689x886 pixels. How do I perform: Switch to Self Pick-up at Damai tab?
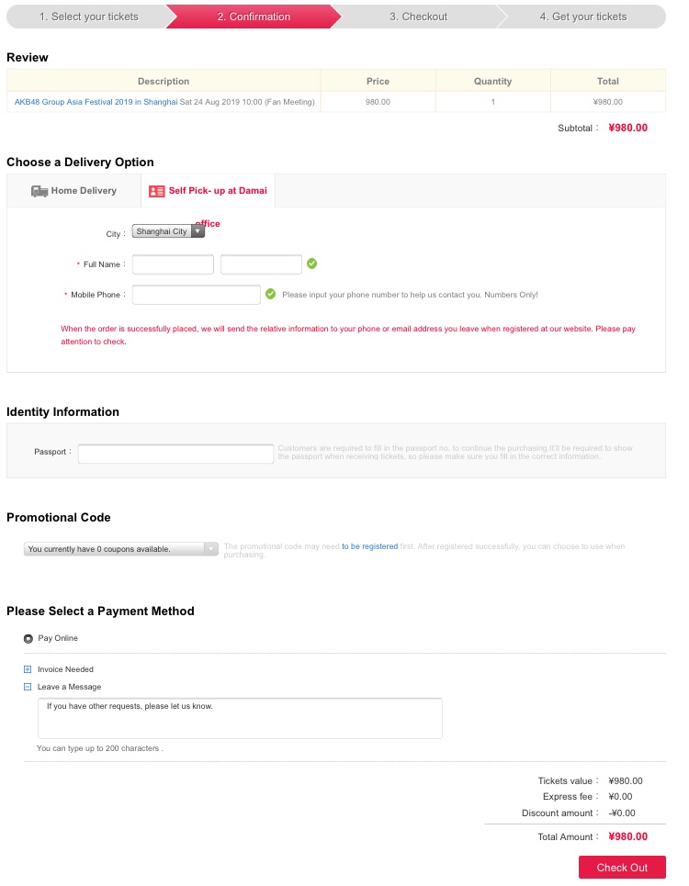tap(208, 191)
